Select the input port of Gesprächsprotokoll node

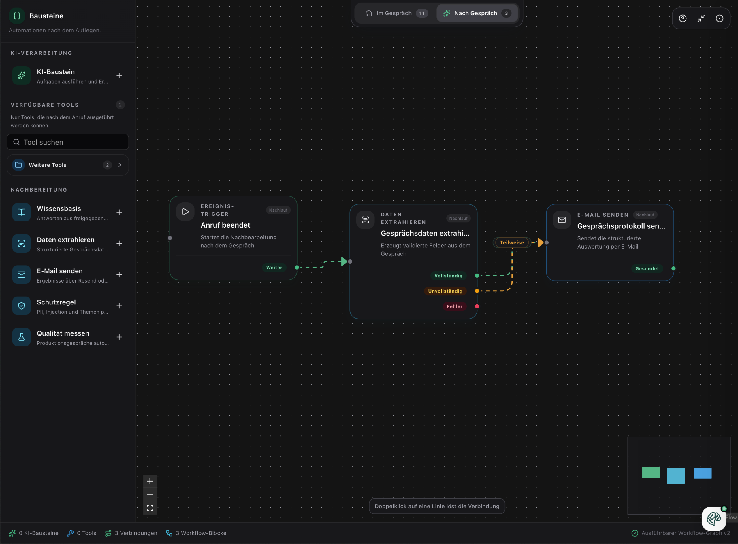click(547, 243)
